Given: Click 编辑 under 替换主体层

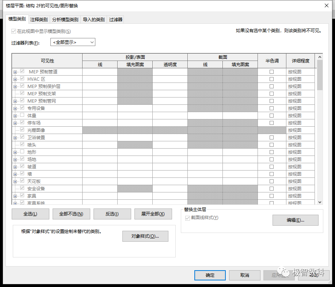Looking at the screenshot, I should pos(295,220).
